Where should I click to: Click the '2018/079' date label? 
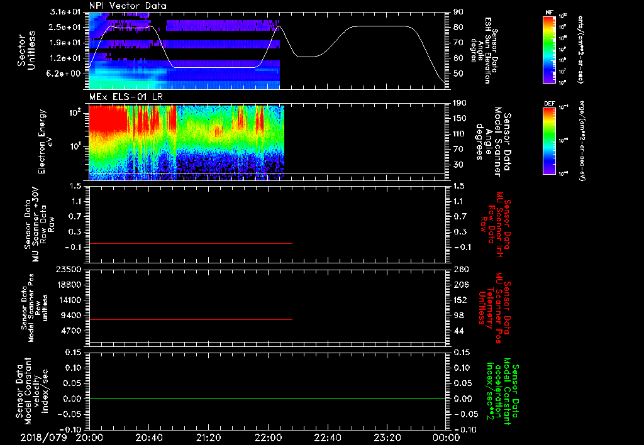(x=43, y=437)
